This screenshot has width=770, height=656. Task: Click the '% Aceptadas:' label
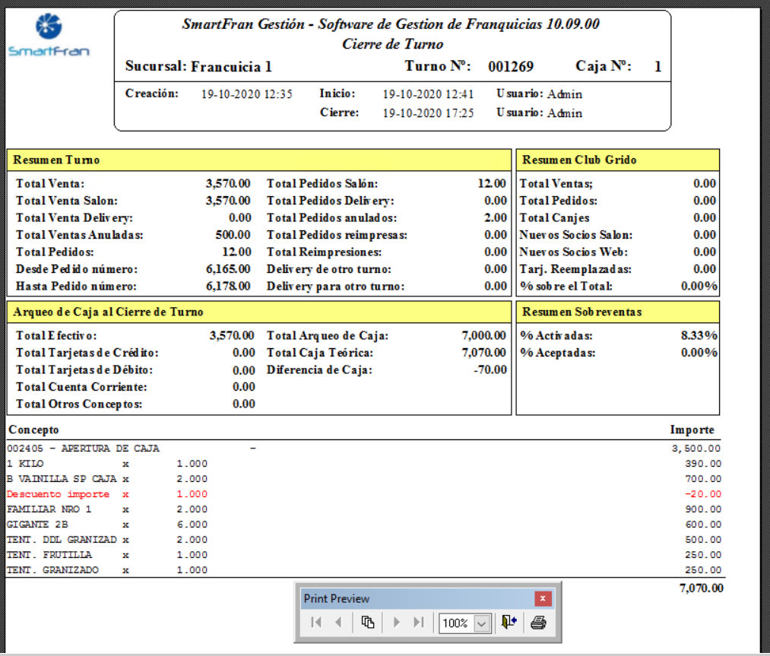(557, 353)
